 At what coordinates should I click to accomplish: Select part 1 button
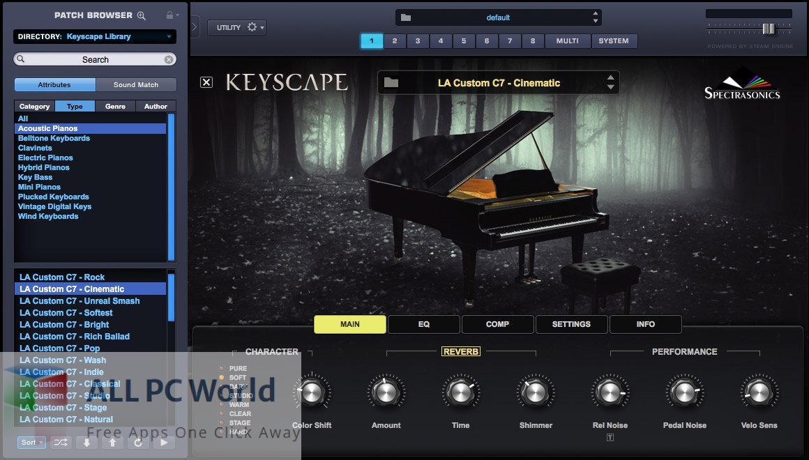coord(372,40)
